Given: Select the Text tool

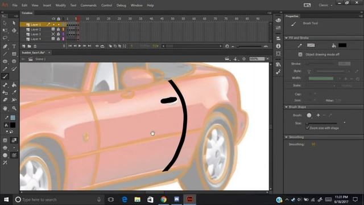Looking at the screenshot, I should [14, 47].
